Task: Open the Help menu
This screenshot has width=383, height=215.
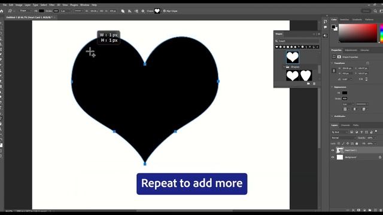Action: 94,5
